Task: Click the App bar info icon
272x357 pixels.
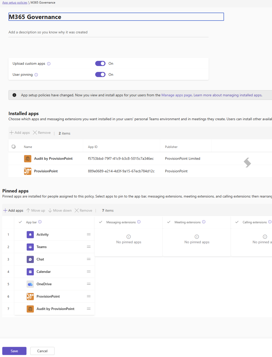Action: [40, 222]
